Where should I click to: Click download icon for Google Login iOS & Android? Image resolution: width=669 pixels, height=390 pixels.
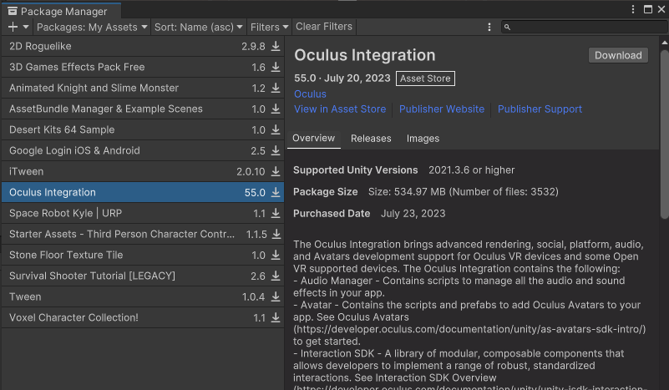[x=276, y=150]
